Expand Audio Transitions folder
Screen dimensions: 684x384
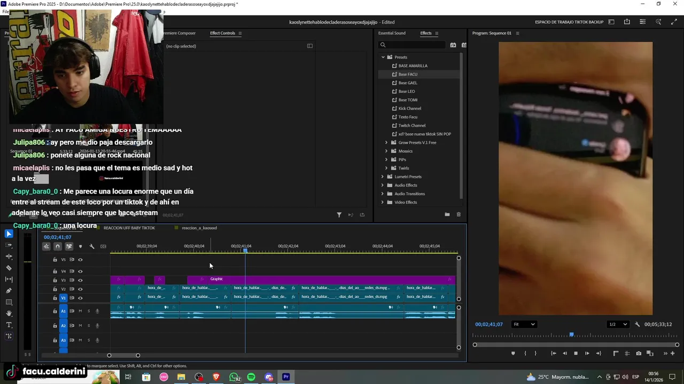(383, 194)
